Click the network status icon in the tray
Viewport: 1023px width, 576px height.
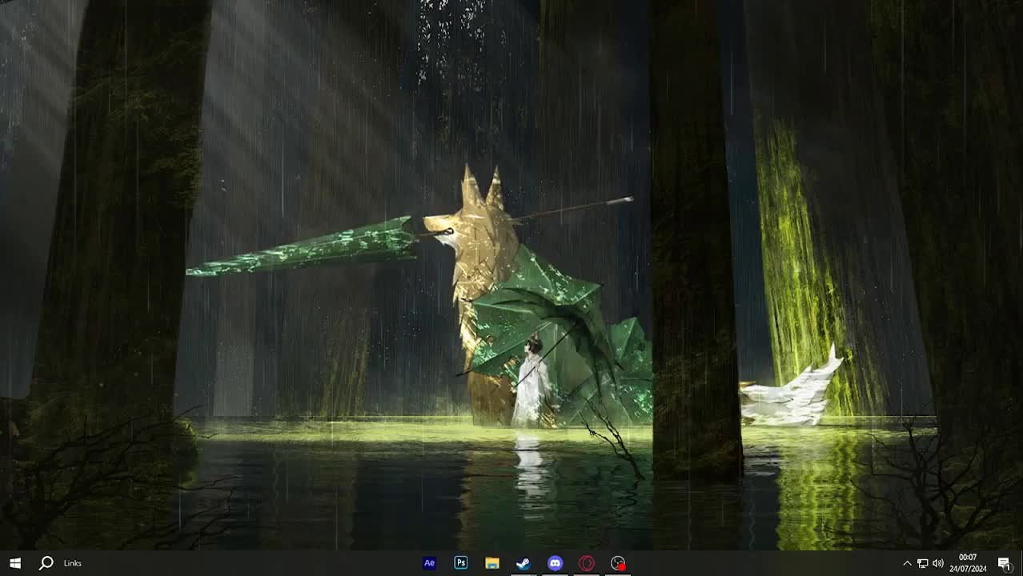922,562
